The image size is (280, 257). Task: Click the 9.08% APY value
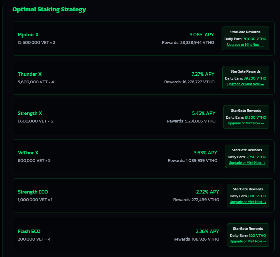tap(202, 35)
